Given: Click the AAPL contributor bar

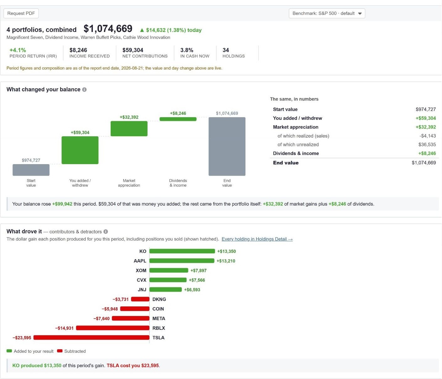Looking at the screenshot, I should (182, 261).
